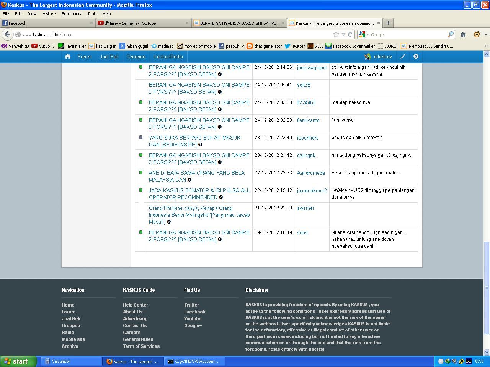Click the black info icon after YANG SUKA BENTAK2 title

200,145
